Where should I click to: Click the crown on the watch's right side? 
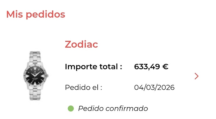pos(48,75)
